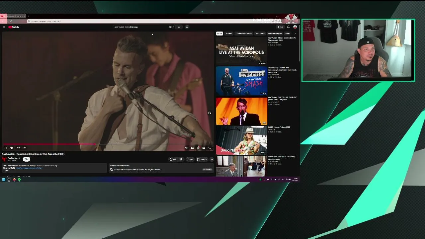Viewport: 425px width, 239px height.
Task: Select the 'Asaf Avidan' filter chip
Action: click(260, 34)
